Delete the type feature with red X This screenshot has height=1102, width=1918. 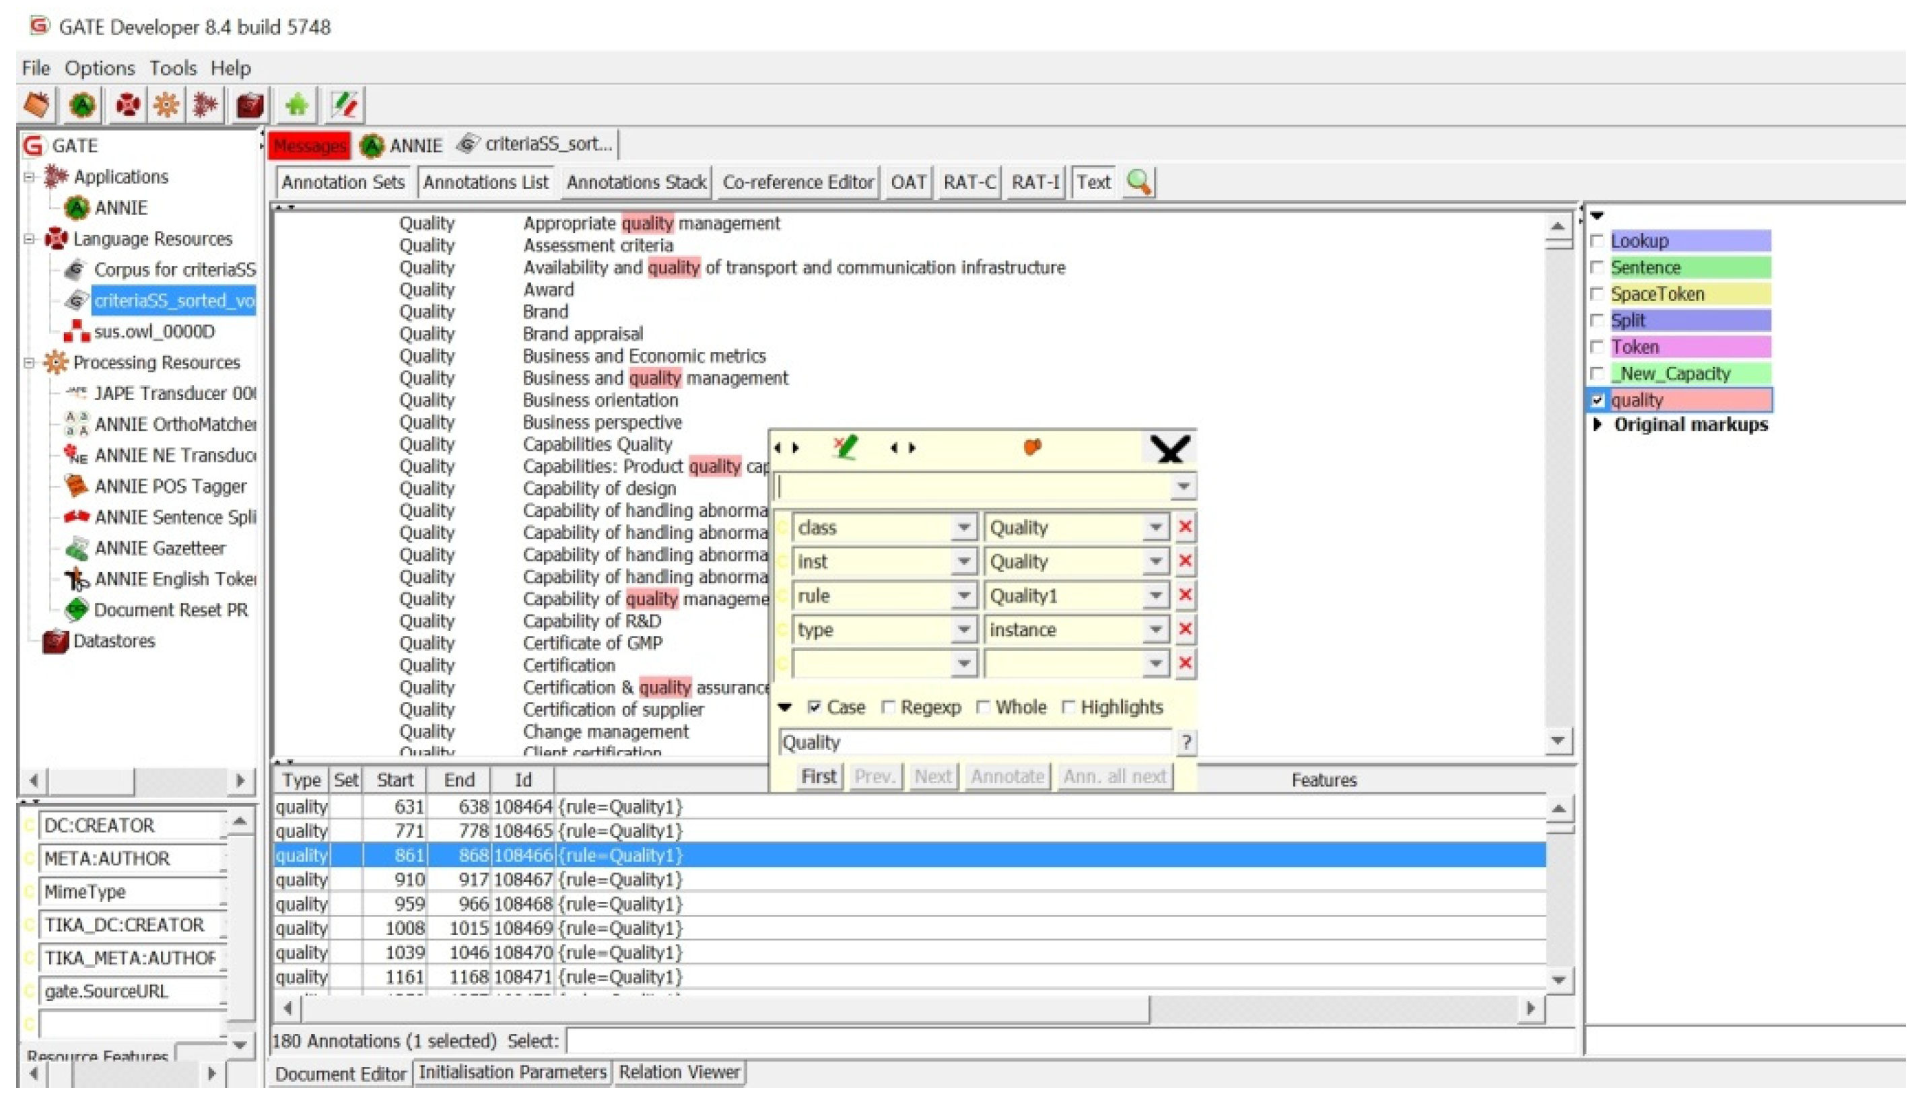tap(1186, 629)
